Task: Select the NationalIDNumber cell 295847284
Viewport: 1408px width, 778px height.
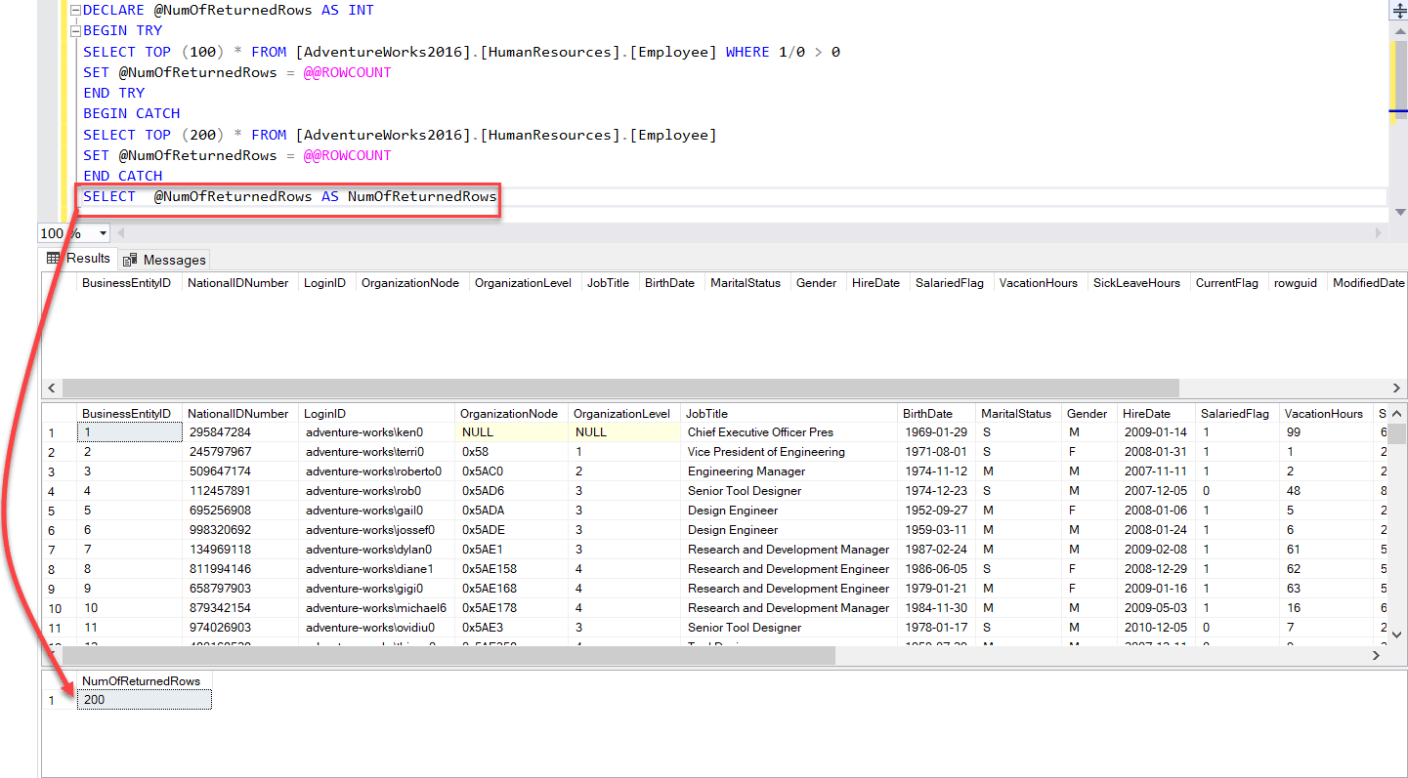Action: (239, 432)
